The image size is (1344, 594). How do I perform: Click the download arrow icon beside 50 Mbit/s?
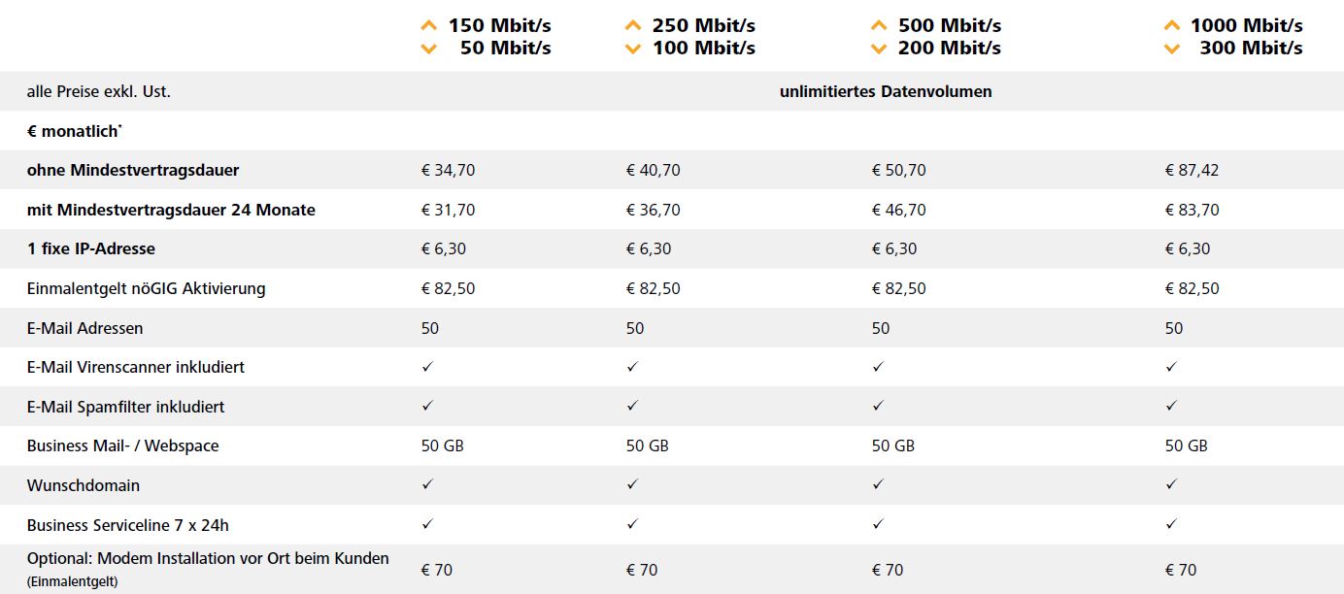429,49
